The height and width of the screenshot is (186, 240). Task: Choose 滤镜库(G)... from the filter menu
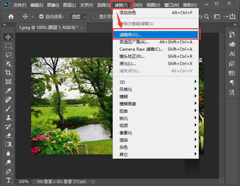click(x=156, y=35)
